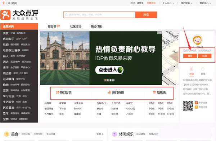Click the 热门分类 heading icon
Viewport: 216px width, 141px height.
tap(57, 92)
